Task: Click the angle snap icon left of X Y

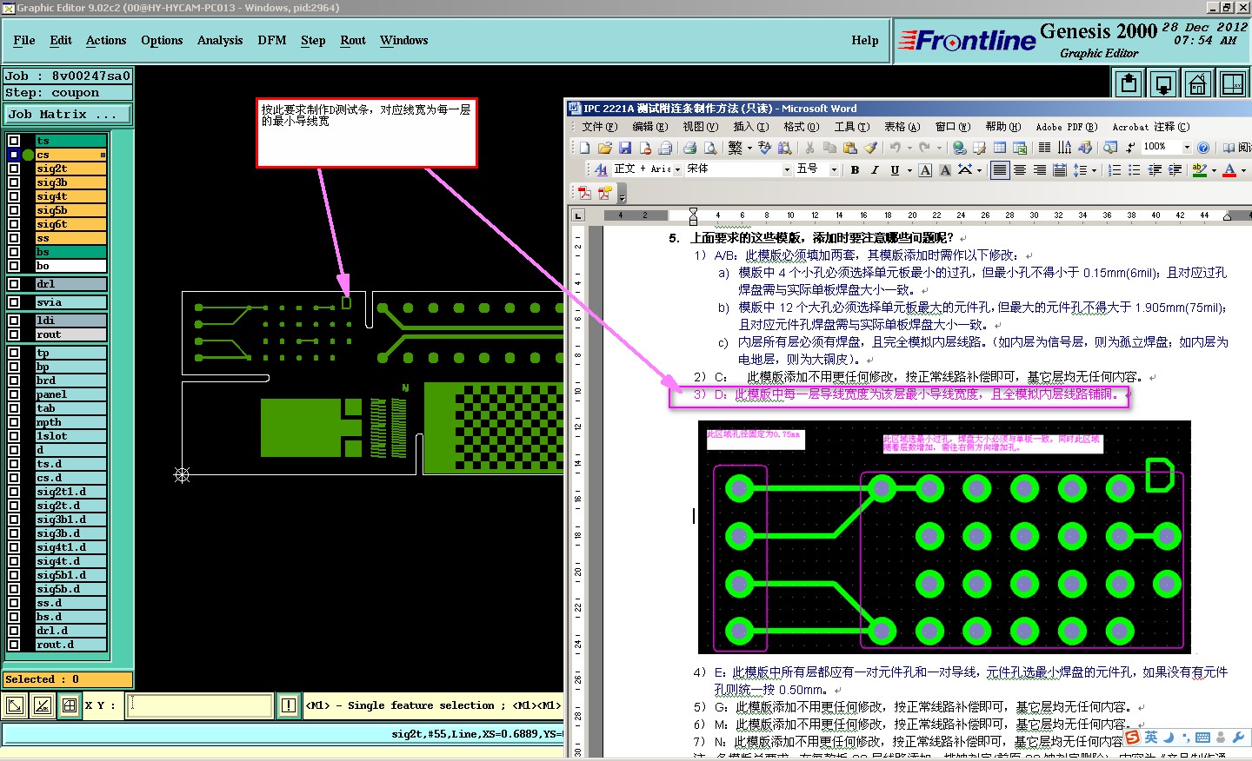Action: coord(43,705)
